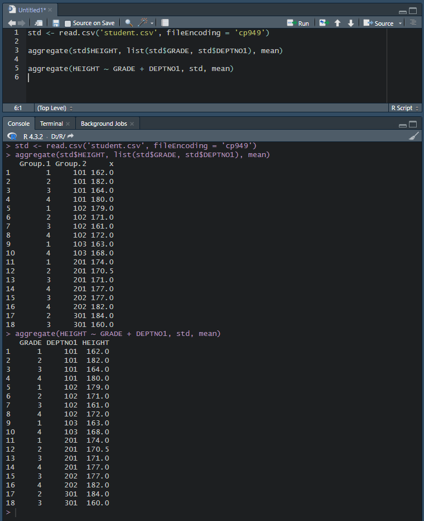This screenshot has height=521, width=424.
Task: Compile report notebook icon
Action: [165, 23]
